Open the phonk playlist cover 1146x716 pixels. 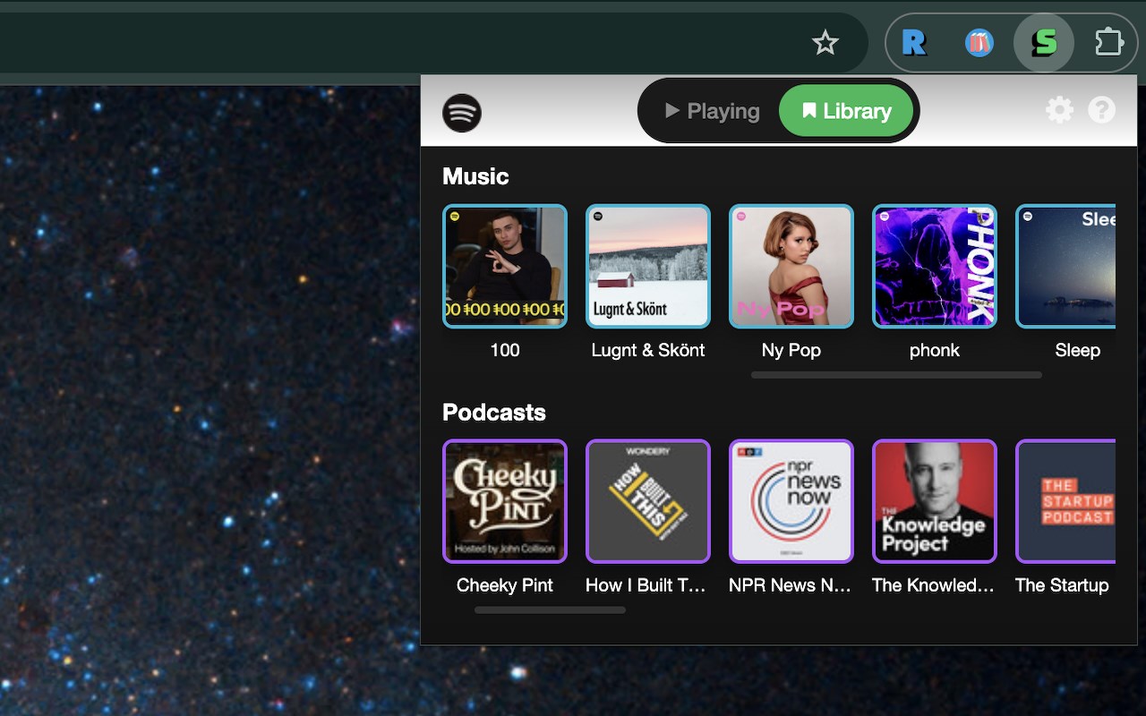935,267
